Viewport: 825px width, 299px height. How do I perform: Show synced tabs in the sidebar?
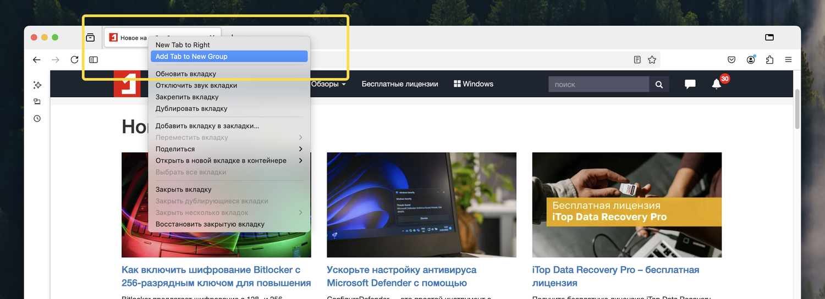(x=37, y=102)
